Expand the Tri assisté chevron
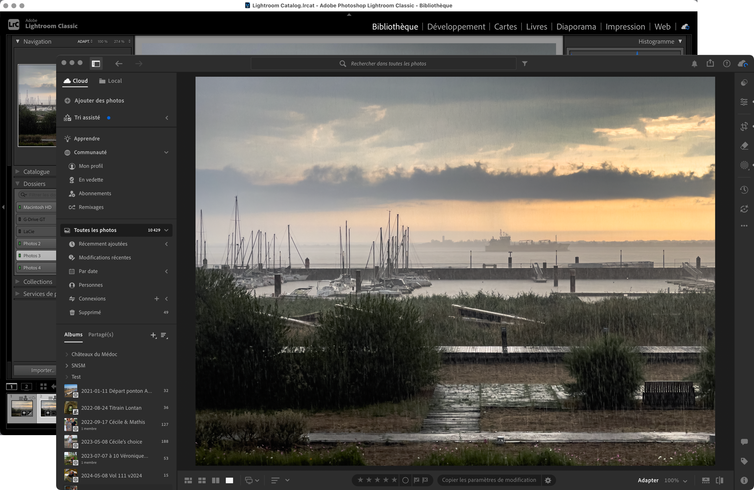The image size is (754, 490). (x=167, y=118)
